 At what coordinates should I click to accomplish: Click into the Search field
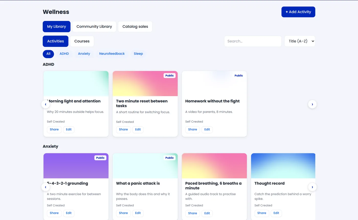click(x=253, y=41)
